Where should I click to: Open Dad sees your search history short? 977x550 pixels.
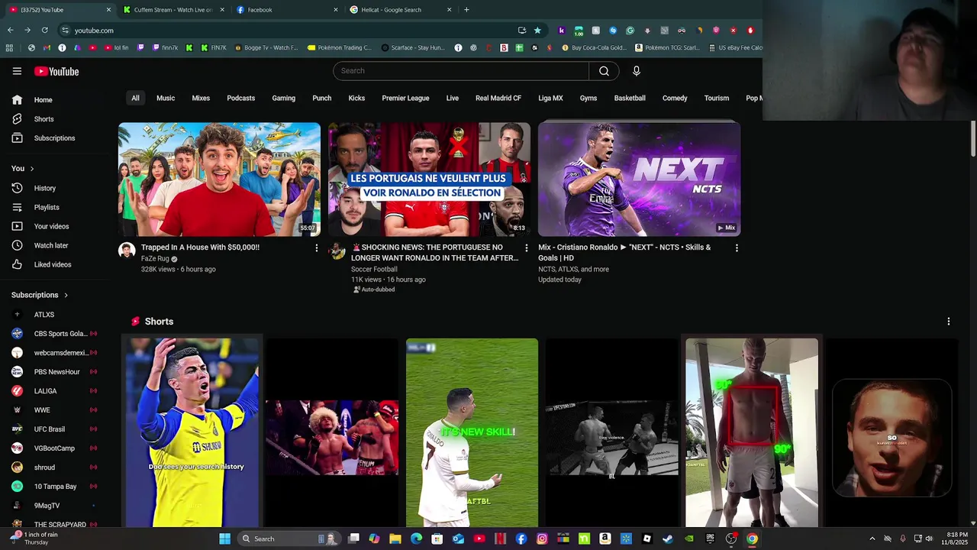(x=192, y=432)
